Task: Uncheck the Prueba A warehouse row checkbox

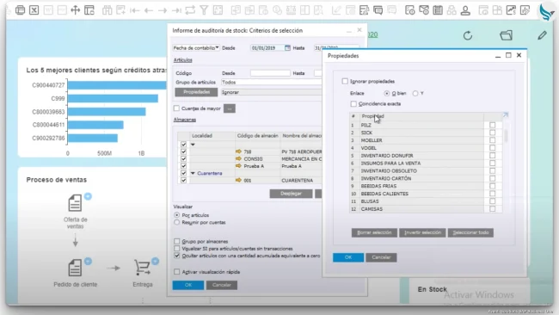Action: click(x=183, y=166)
